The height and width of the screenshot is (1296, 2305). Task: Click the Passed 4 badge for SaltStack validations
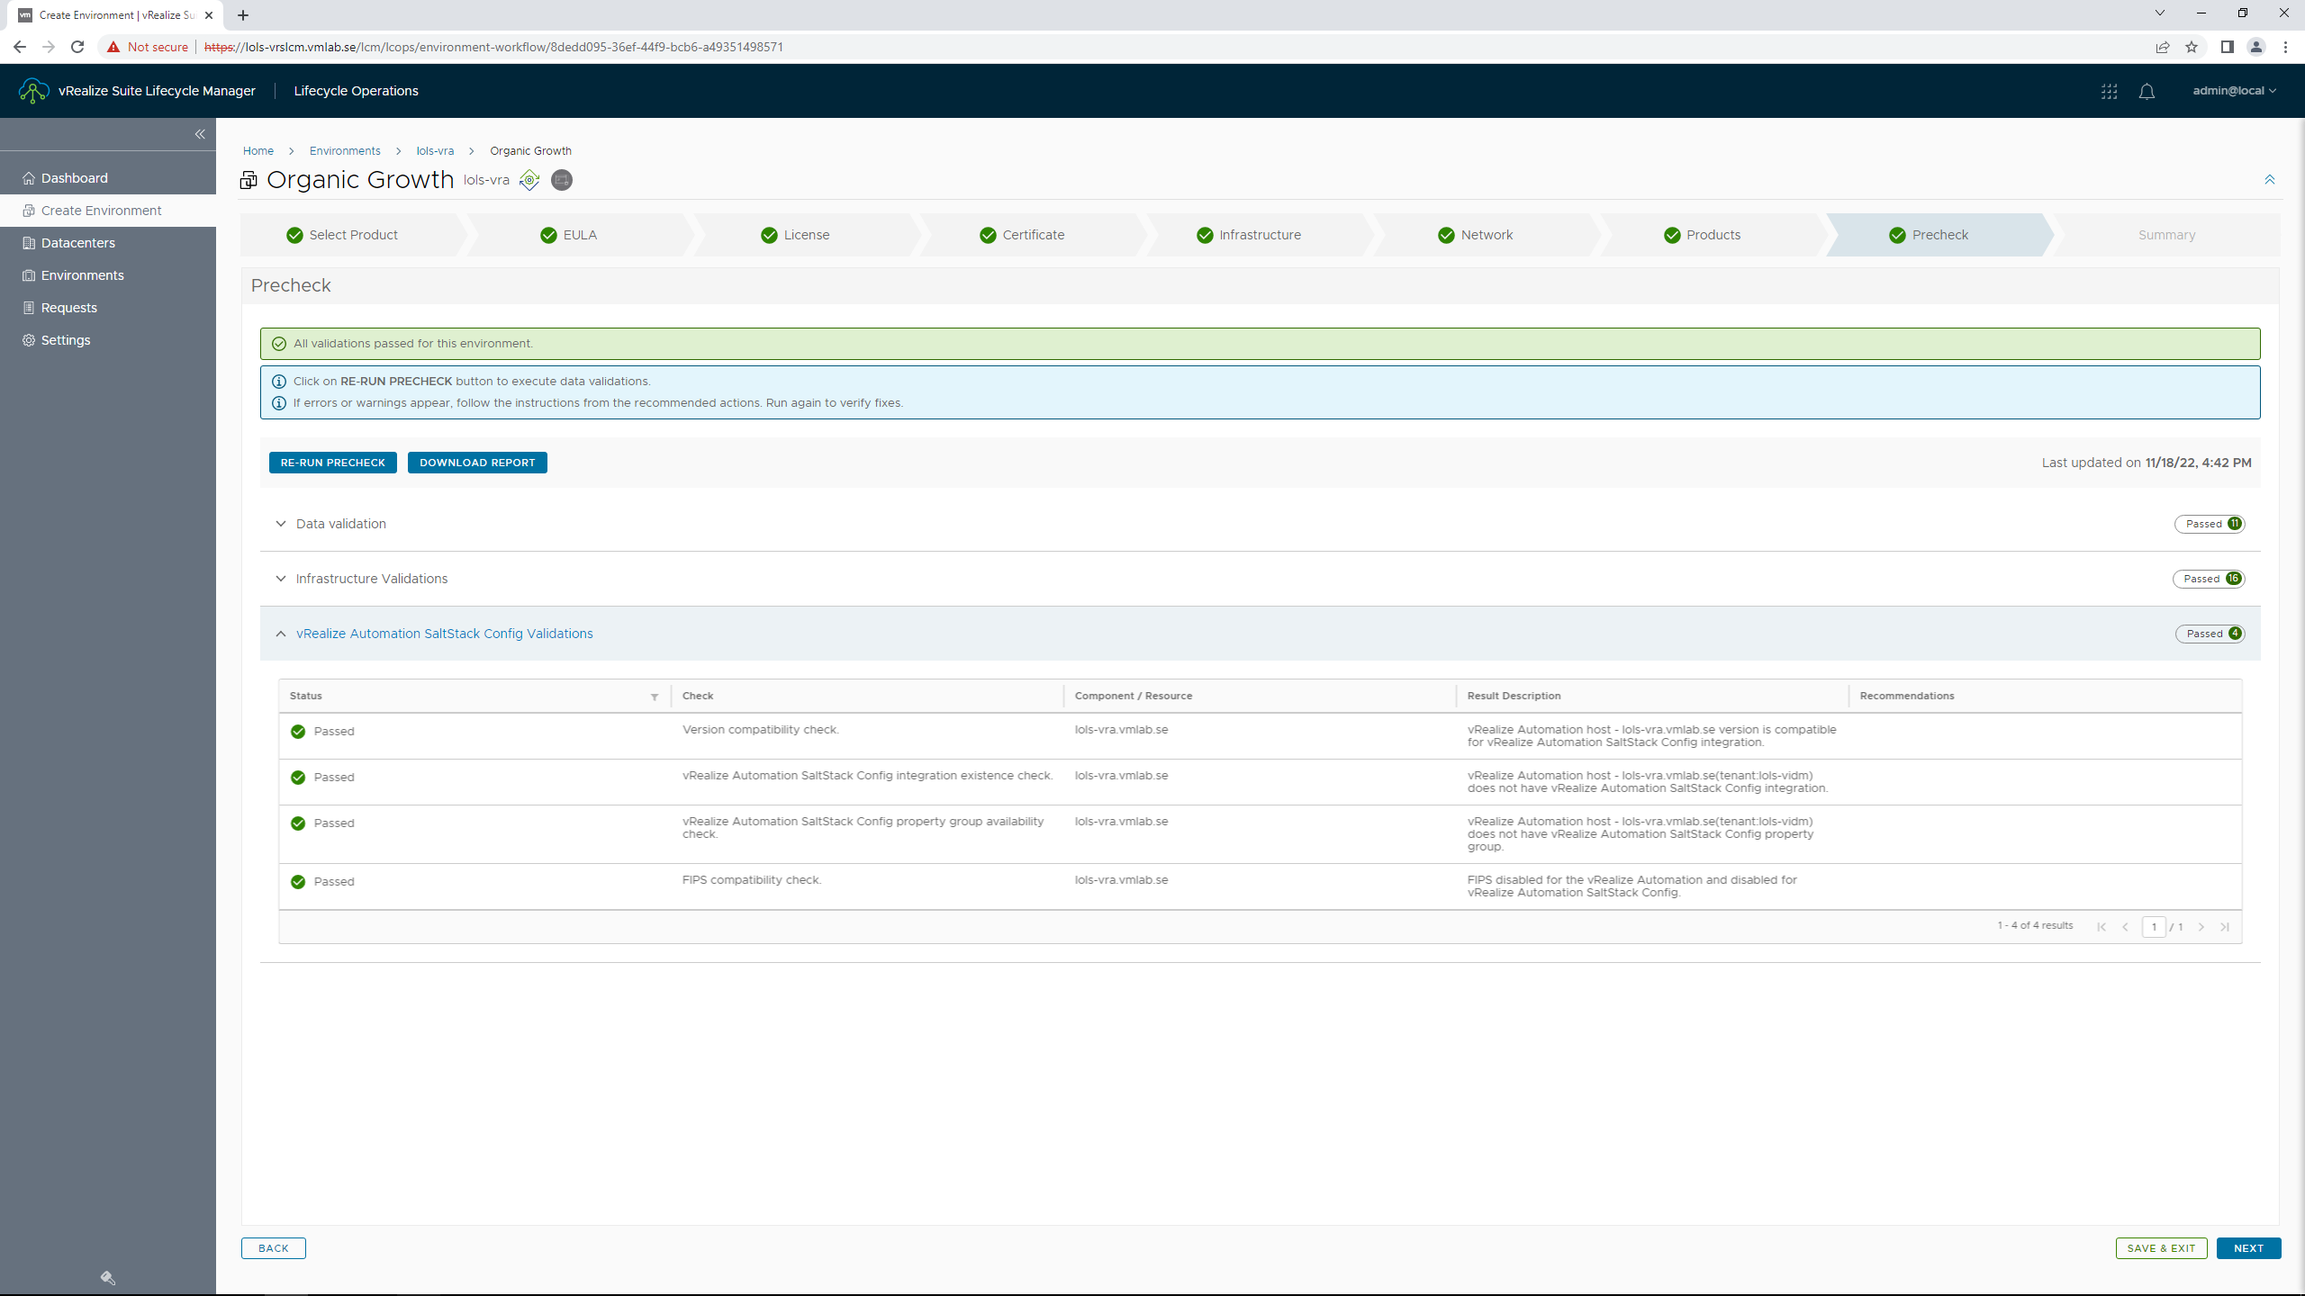click(2210, 634)
